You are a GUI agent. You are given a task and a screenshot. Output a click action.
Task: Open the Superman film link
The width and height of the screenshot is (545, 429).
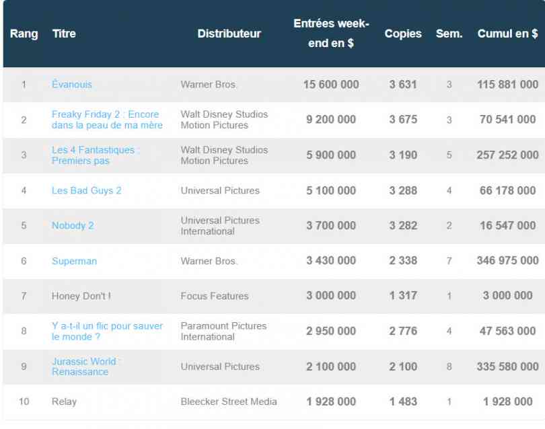(x=75, y=261)
